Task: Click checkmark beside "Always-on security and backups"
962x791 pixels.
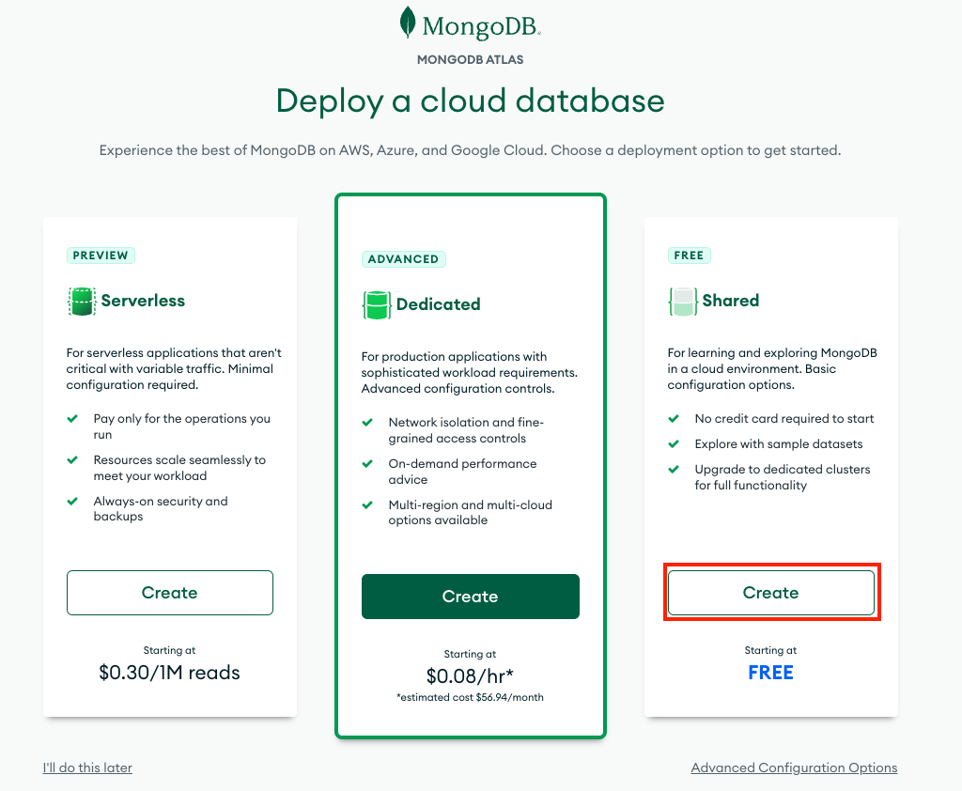Action: (72, 501)
